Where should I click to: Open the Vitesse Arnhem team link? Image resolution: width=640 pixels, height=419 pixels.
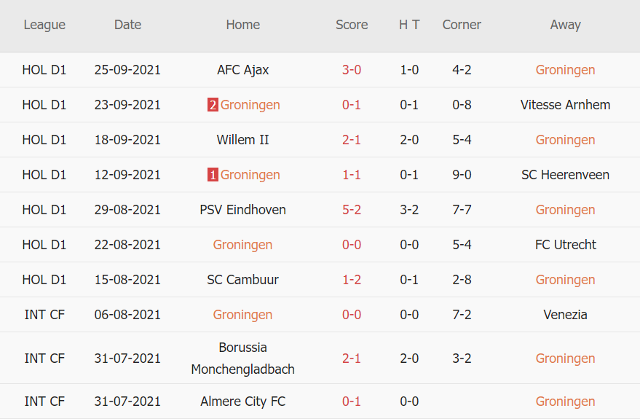click(565, 105)
